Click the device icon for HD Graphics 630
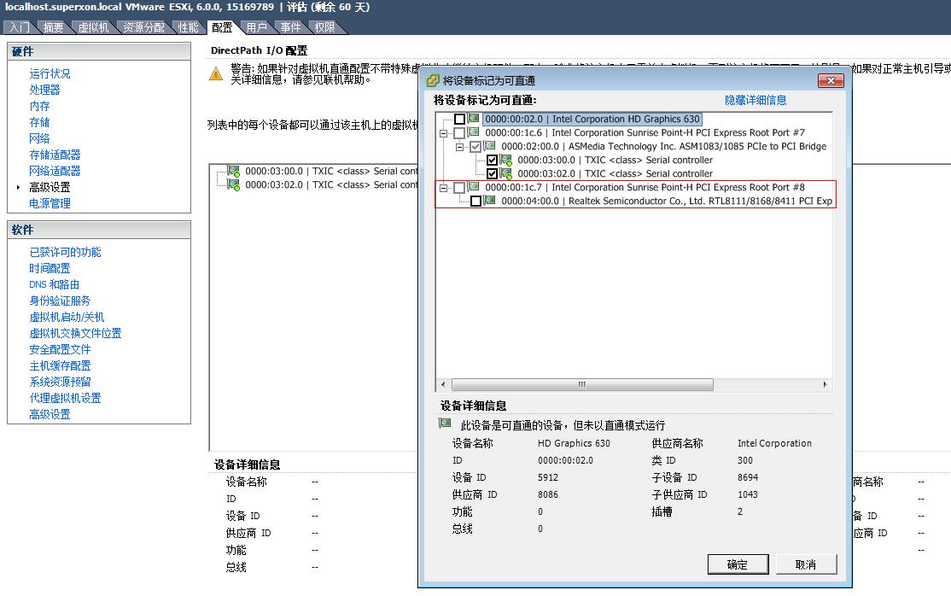Screen dimensions: 951x596 click(474, 119)
